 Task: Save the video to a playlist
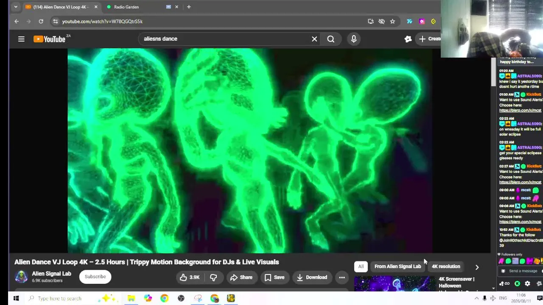click(274, 277)
